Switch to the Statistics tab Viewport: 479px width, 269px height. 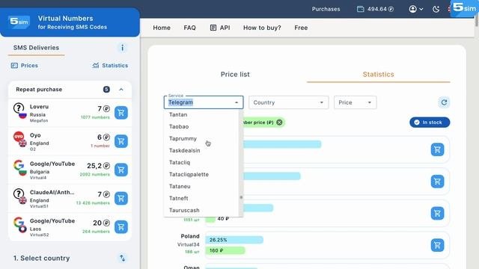point(378,75)
